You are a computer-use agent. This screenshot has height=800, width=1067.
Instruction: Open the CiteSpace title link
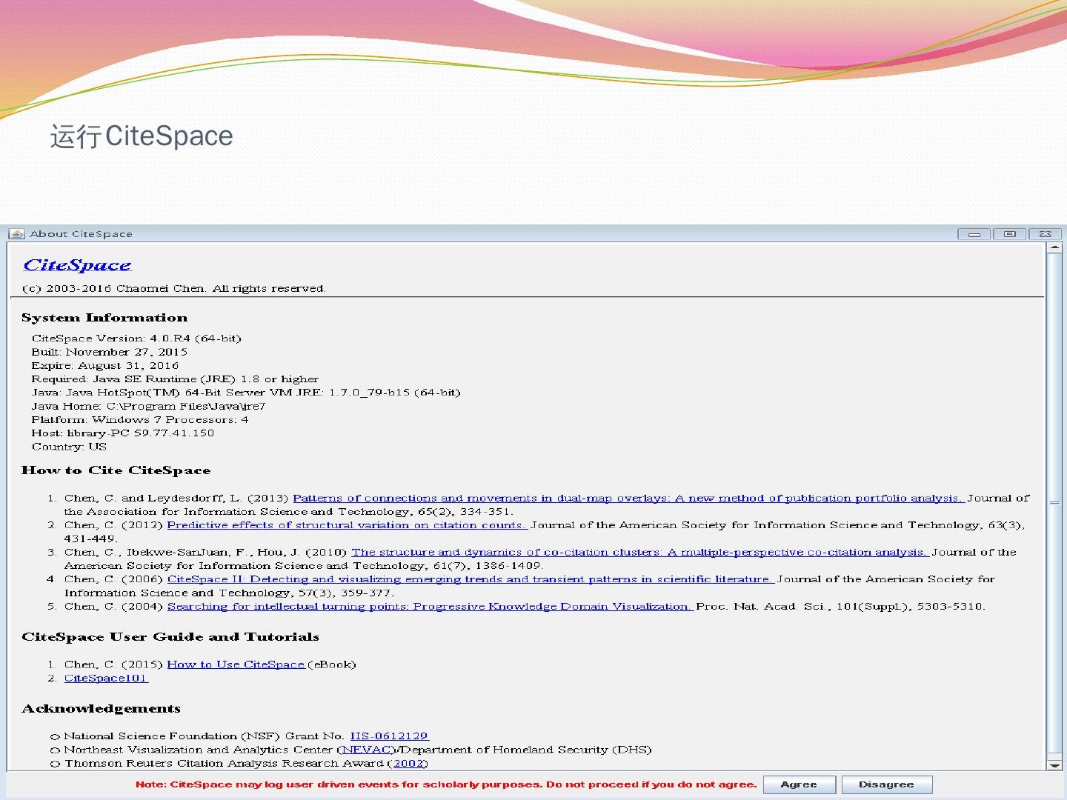click(x=77, y=265)
